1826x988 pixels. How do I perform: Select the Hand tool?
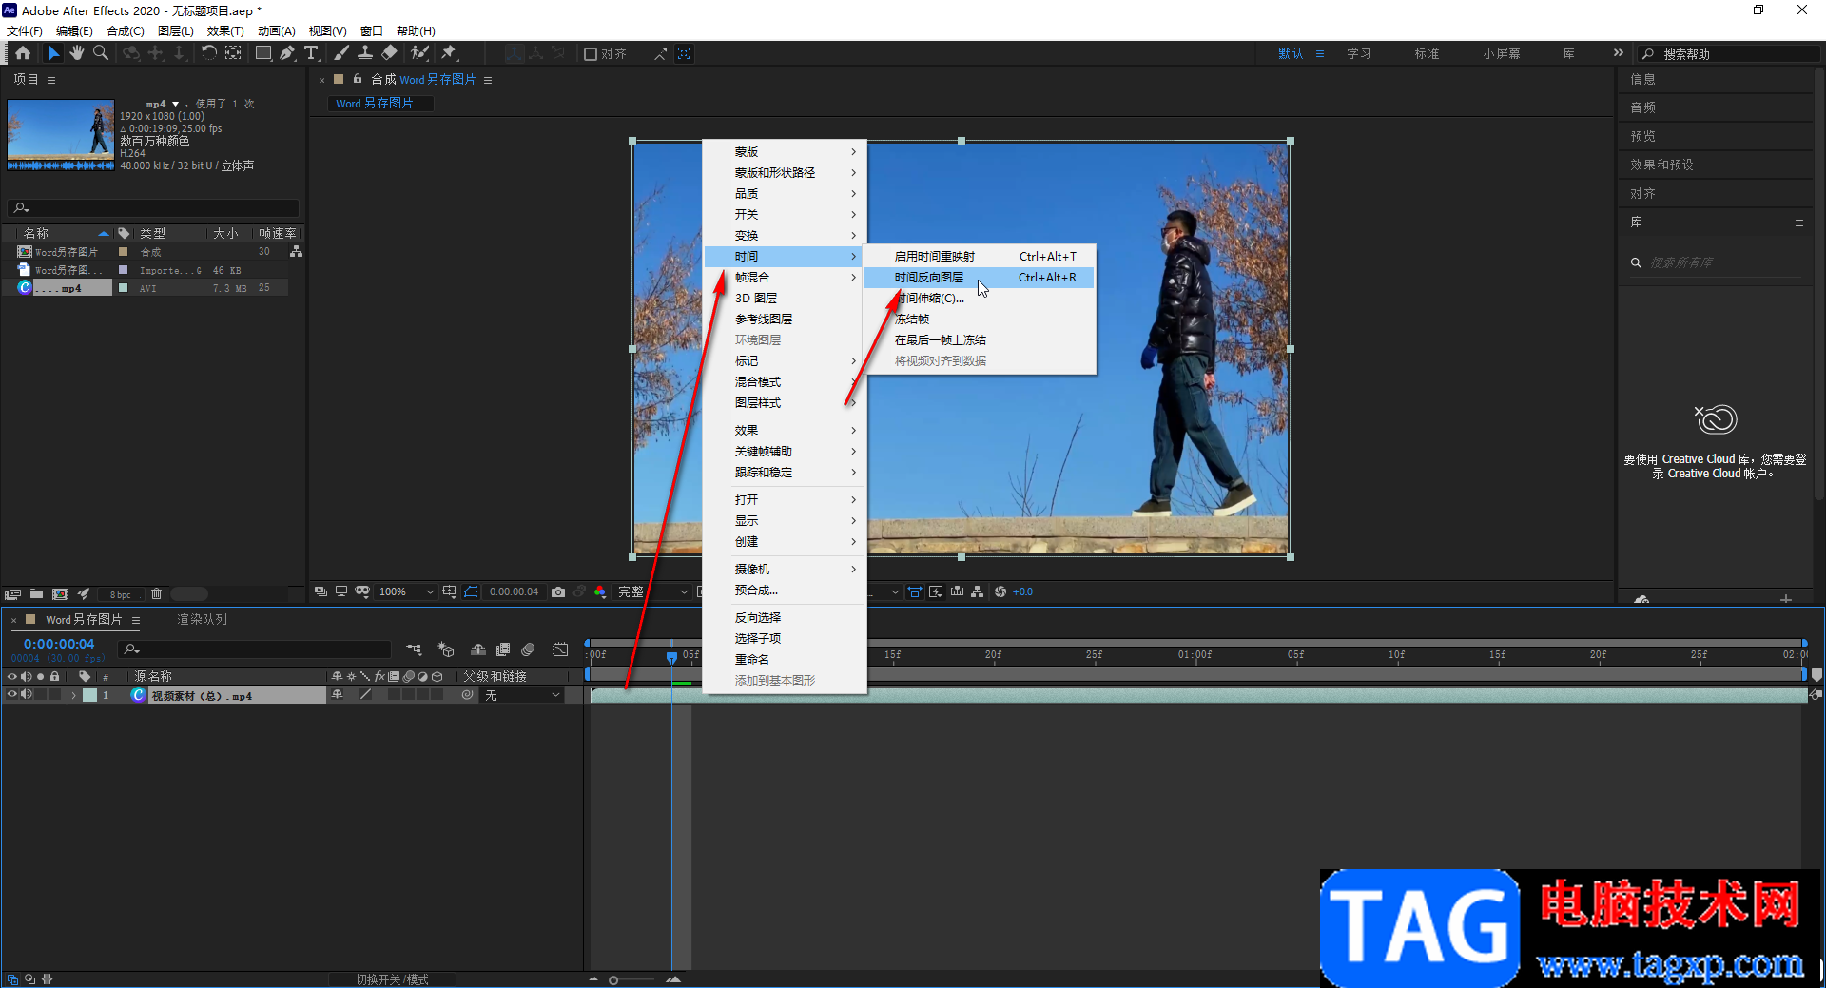pos(77,53)
